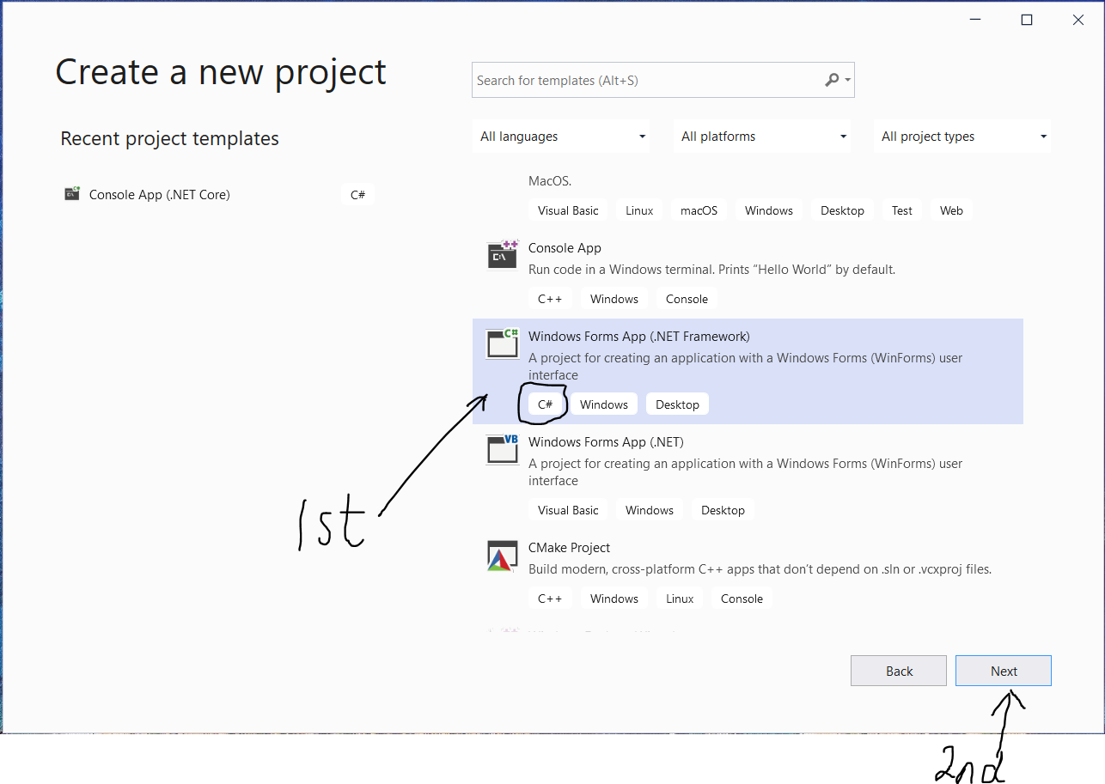Click Desktop tag under Windows Forms App (.NET)
Viewport: 1105px width, 784px height.
tap(723, 510)
